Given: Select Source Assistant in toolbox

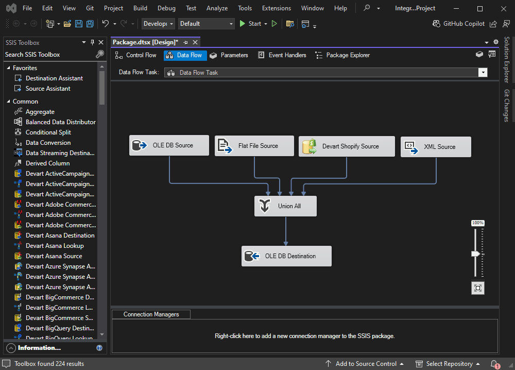Looking at the screenshot, I should click(48, 89).
